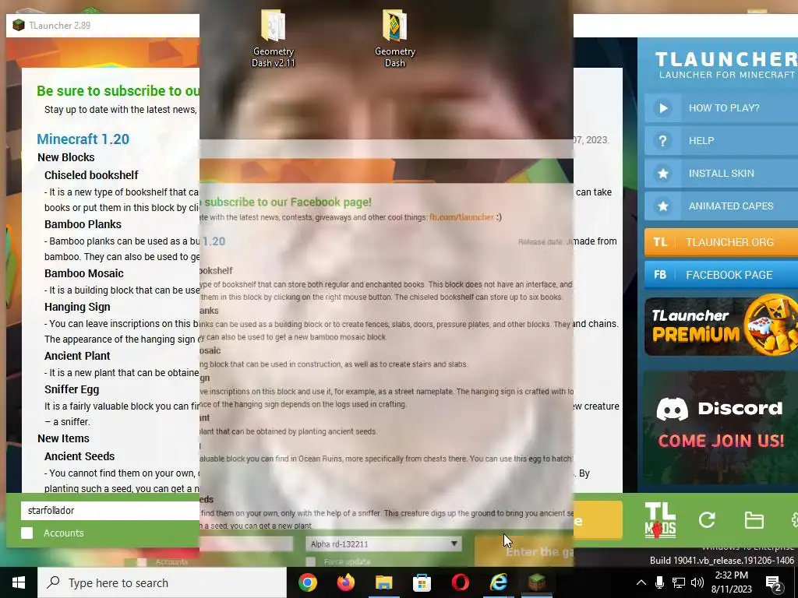Open the HELP sidebar button

pyautogui.click(x=721, y=140)
